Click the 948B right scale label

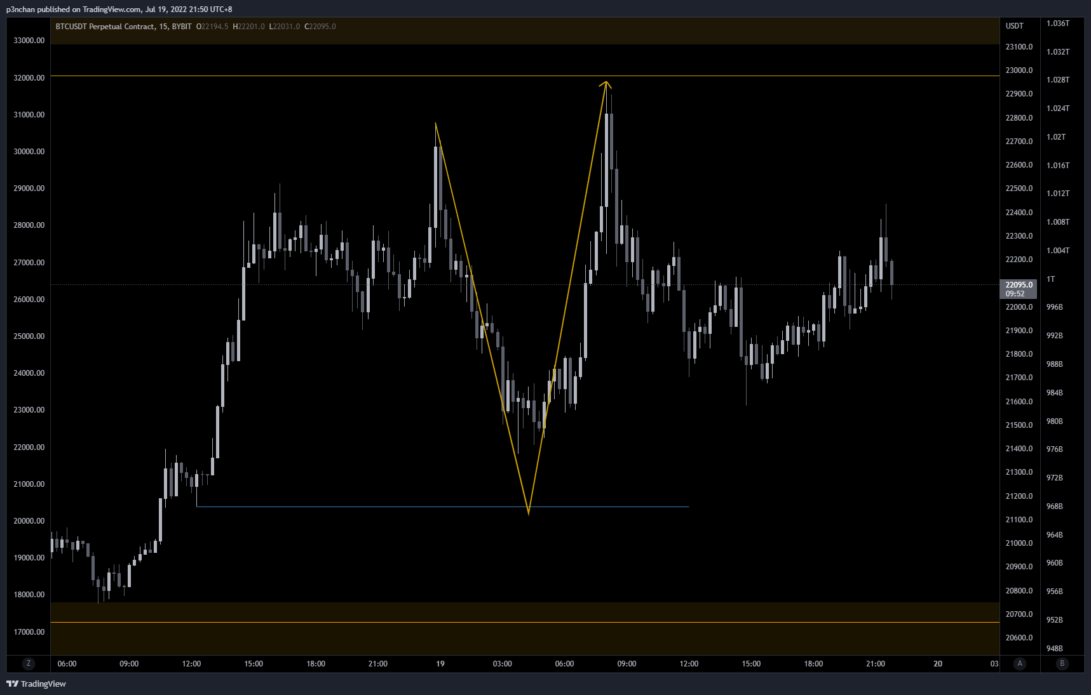point(1055,649)
